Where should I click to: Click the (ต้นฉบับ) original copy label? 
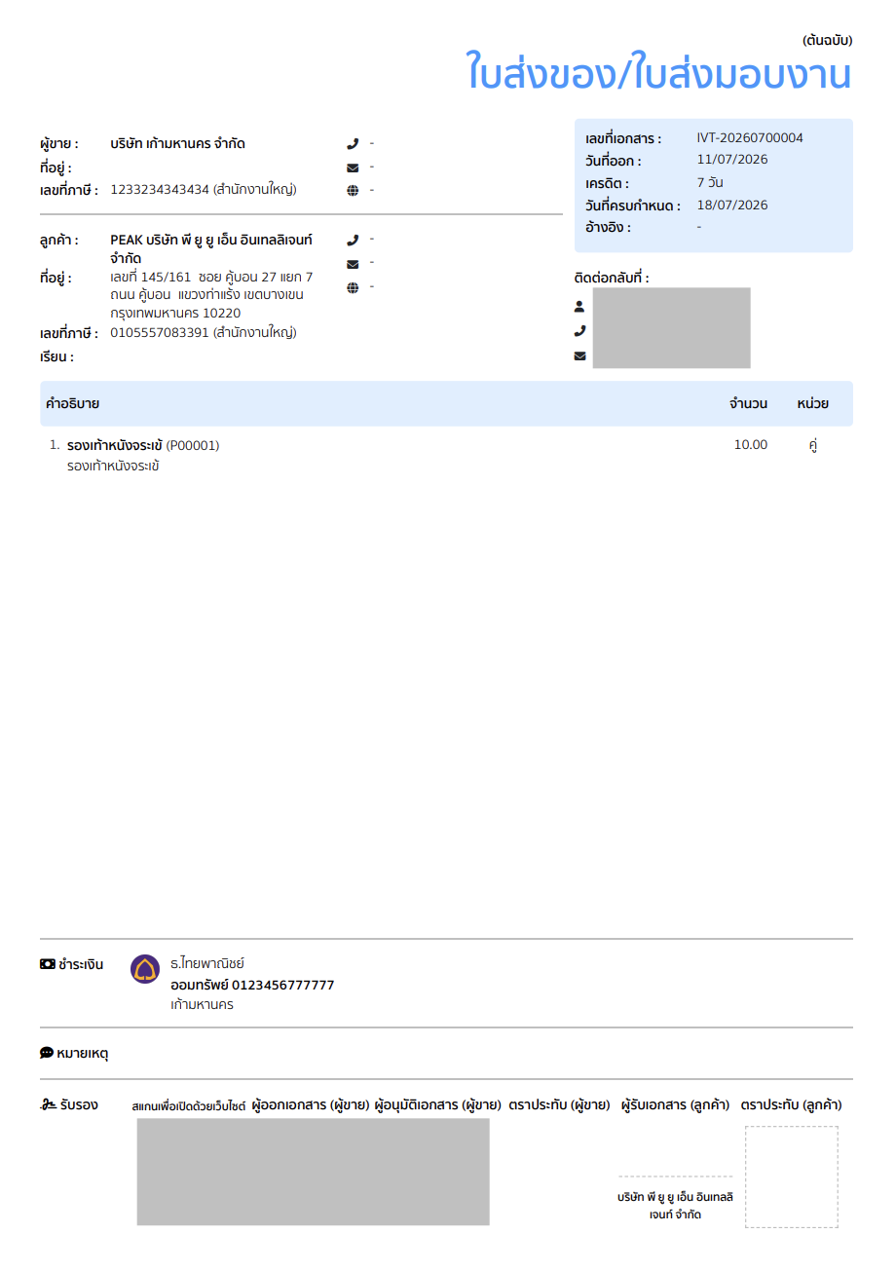pos(828,40)
